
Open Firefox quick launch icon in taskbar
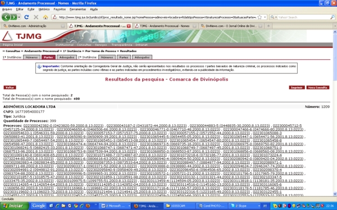pyautogui.click(x=88, y=206)
